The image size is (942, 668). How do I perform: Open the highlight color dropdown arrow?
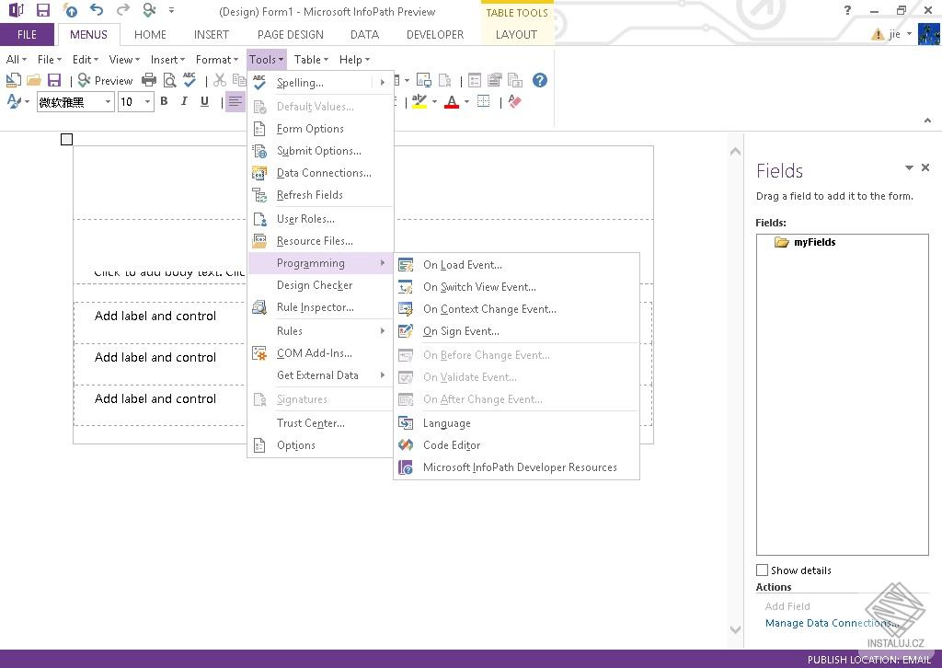434,101
